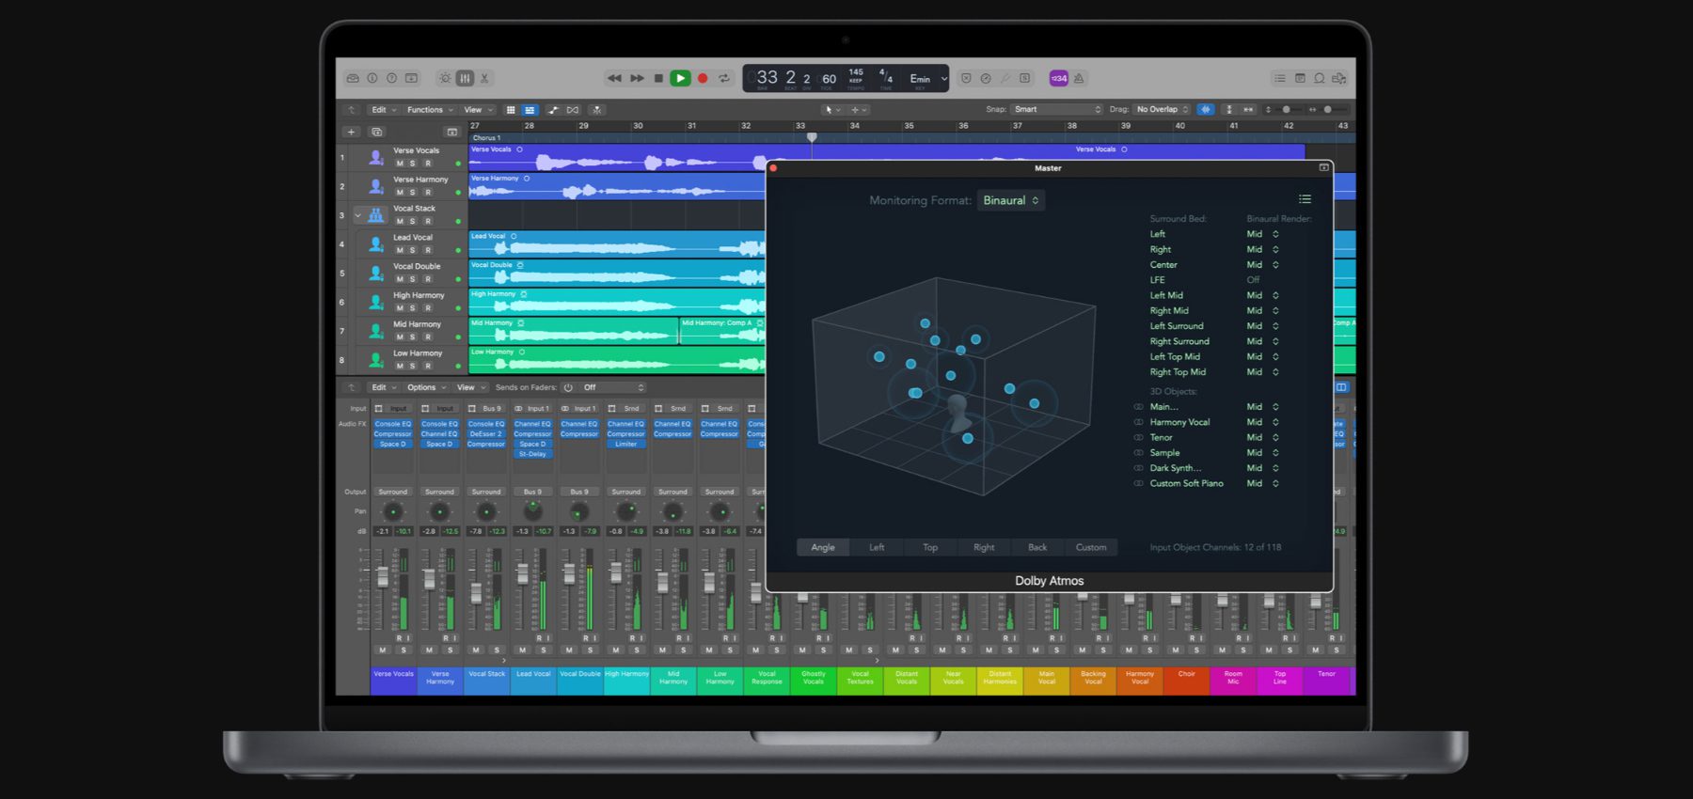Viewport: 1693px width, 799px height.
Task: Open the Quick Help question icon
Action: (x=392, y=78)
